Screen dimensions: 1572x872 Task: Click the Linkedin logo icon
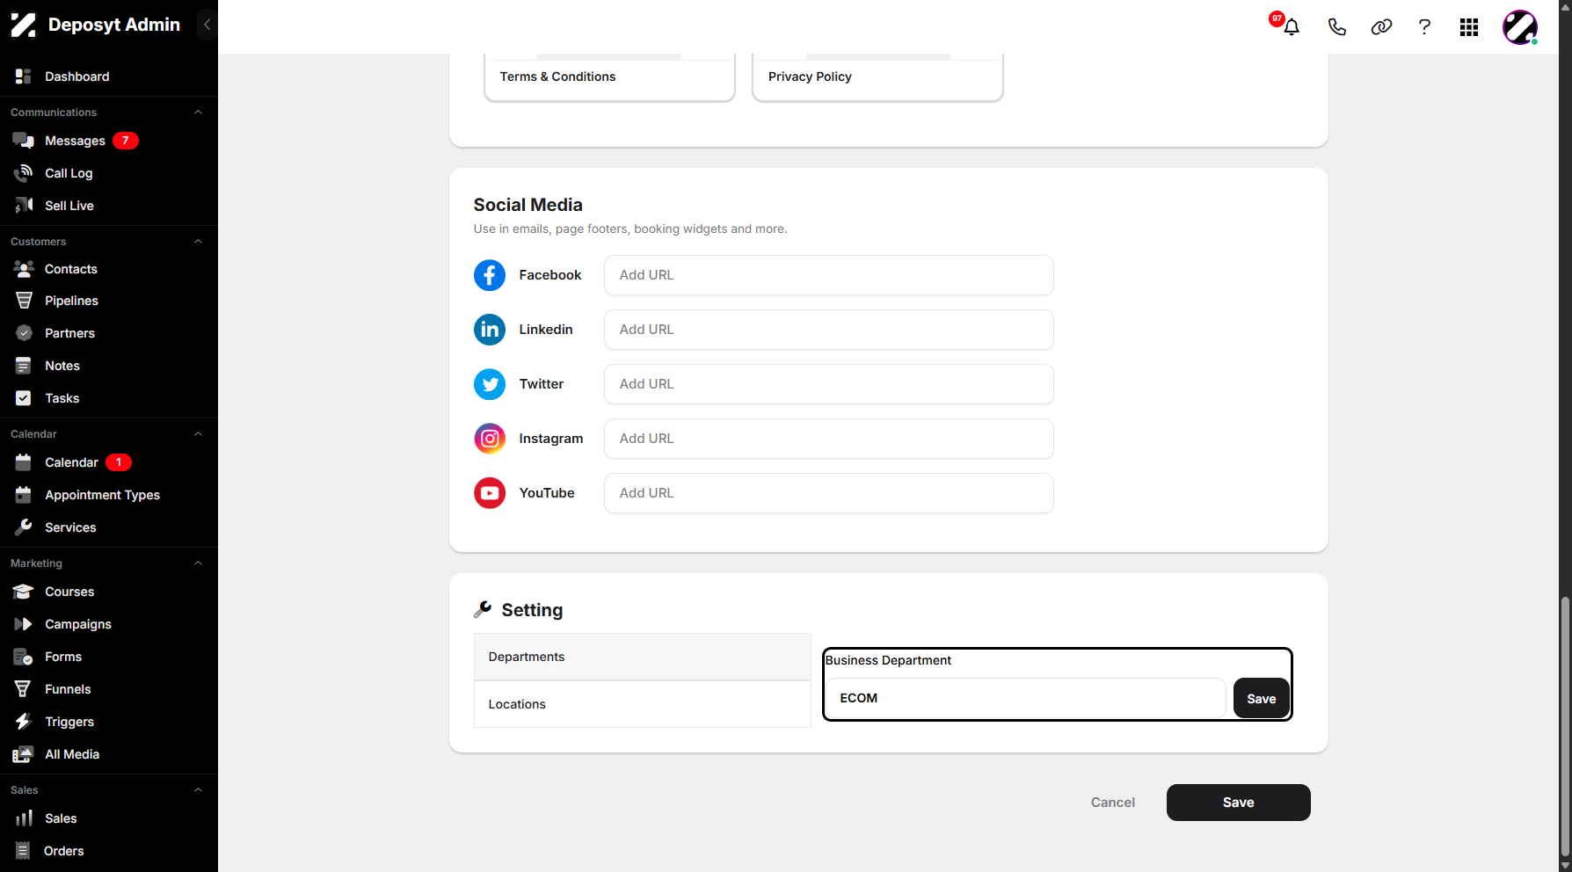[490, 330]
